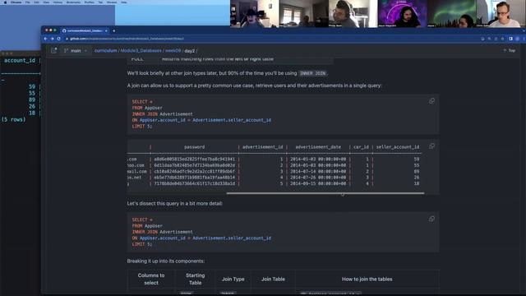Copy the first SELECT query code block

pyautogui.click(x=431, y=101)
